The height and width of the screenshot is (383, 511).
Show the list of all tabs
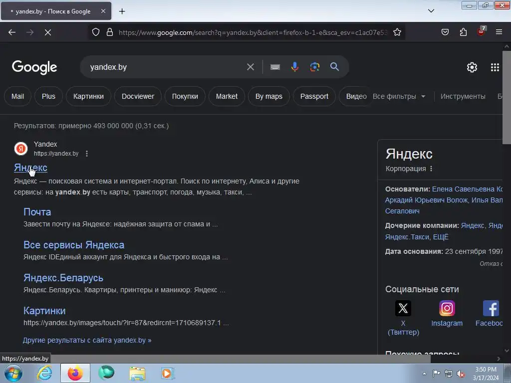[431, 11]
